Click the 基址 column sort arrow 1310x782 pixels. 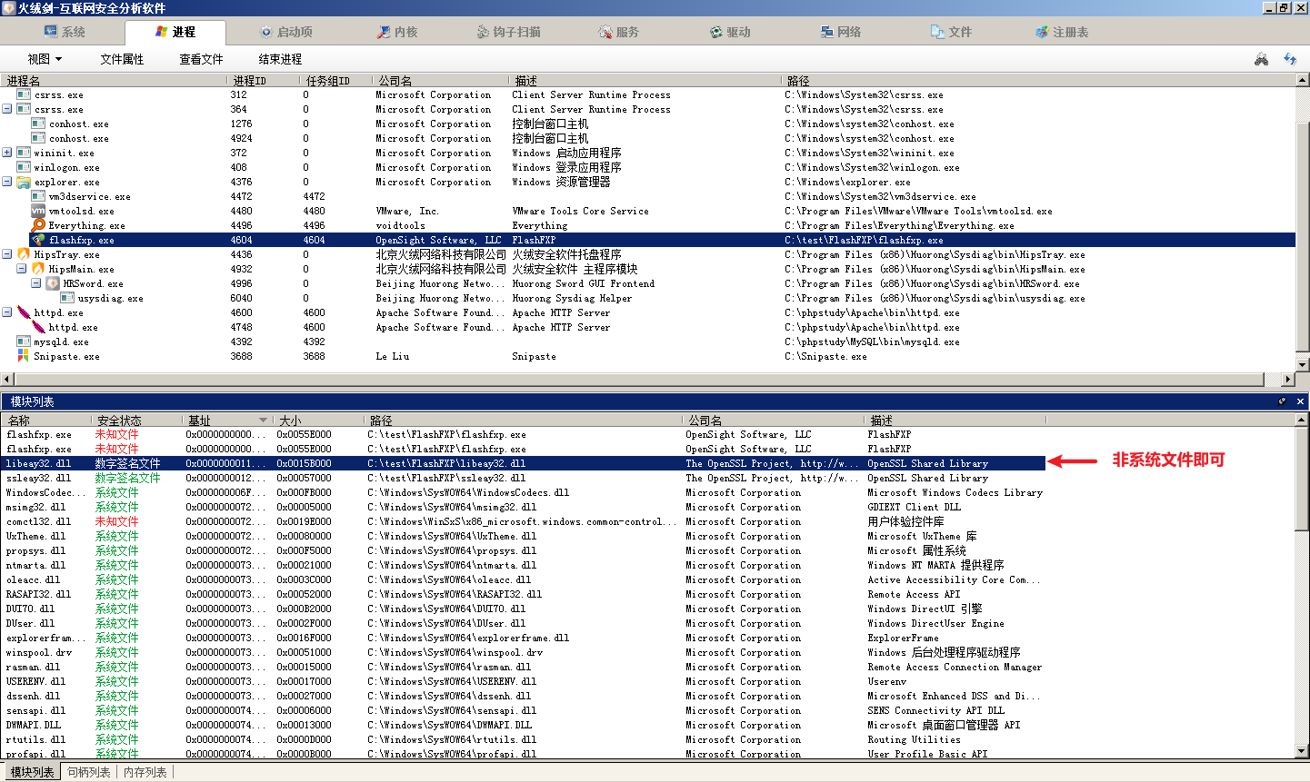click(263, 420)
